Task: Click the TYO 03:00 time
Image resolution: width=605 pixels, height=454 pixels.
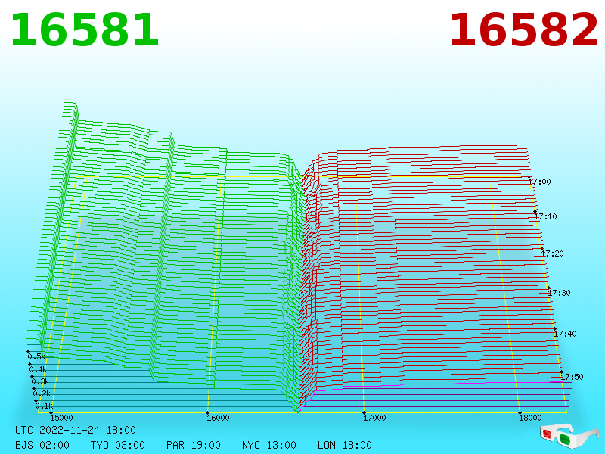Action: (x=118, y=445)
